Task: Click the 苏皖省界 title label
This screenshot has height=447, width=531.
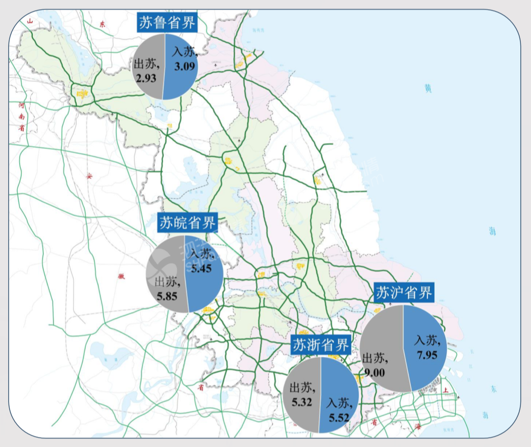Action: [187, 222]
